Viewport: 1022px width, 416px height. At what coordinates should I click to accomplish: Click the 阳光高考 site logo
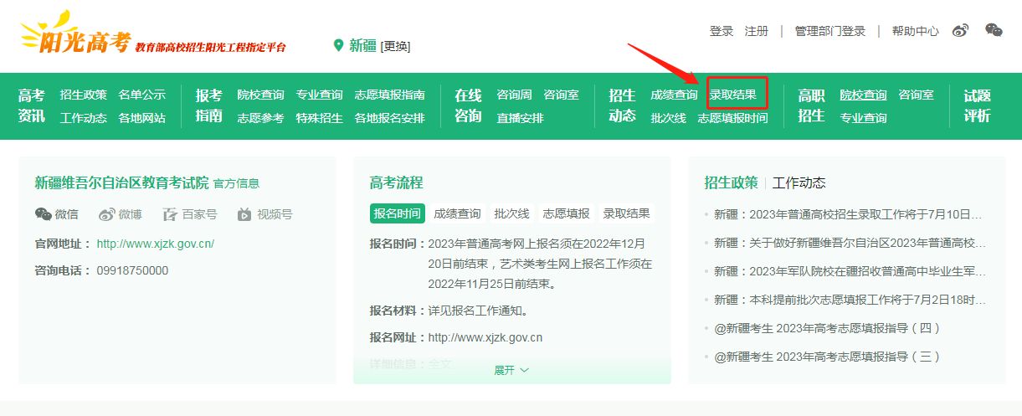pyautogui.click(x=77, y=37)
